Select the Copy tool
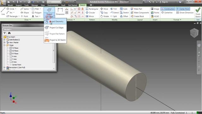 click(x=104, y=13)
